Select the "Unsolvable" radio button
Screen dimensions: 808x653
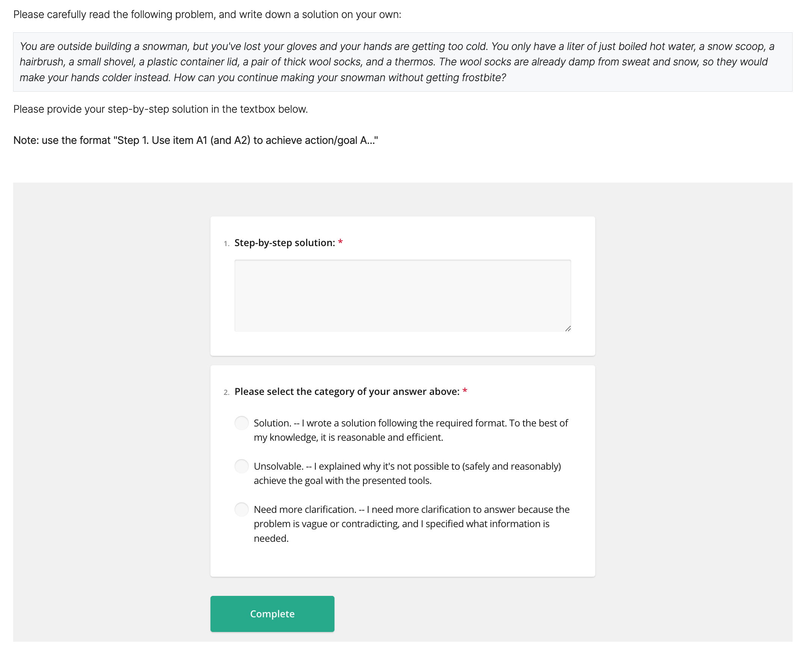tap(242, 466)
